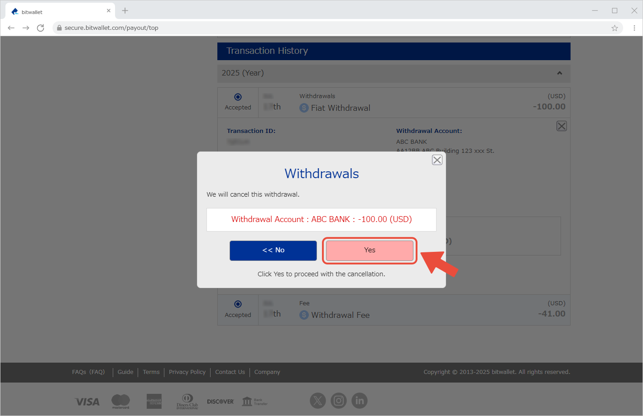Open the LinkedIn social icon
Image resolution: width=643 pixels, height=416 pixels.
[360, 401]
